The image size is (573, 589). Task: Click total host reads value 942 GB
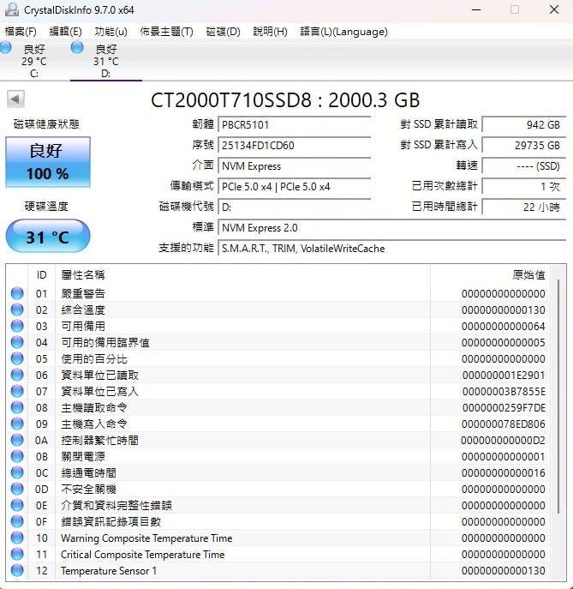[524, 124]
